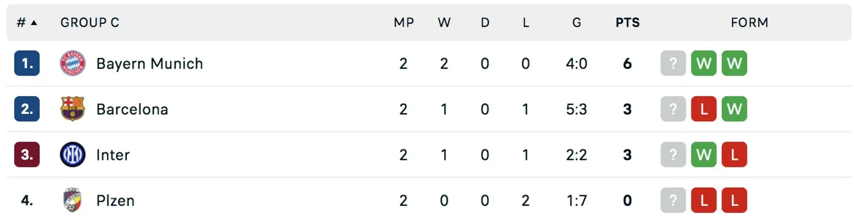Click the Inter club crest
Image resolution: width=854 pixels, height=221 pixels.
[x=73, y=155]
